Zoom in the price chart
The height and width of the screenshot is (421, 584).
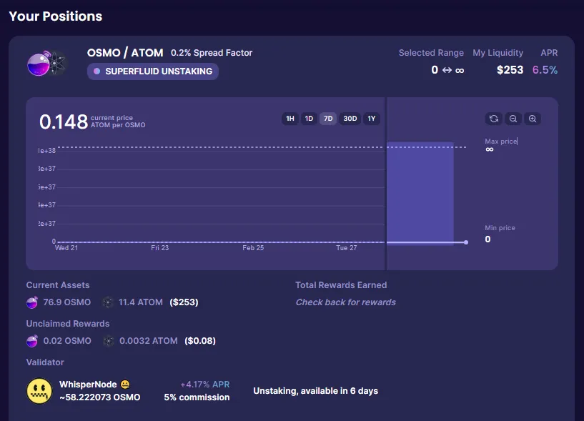tap(533, 119)
